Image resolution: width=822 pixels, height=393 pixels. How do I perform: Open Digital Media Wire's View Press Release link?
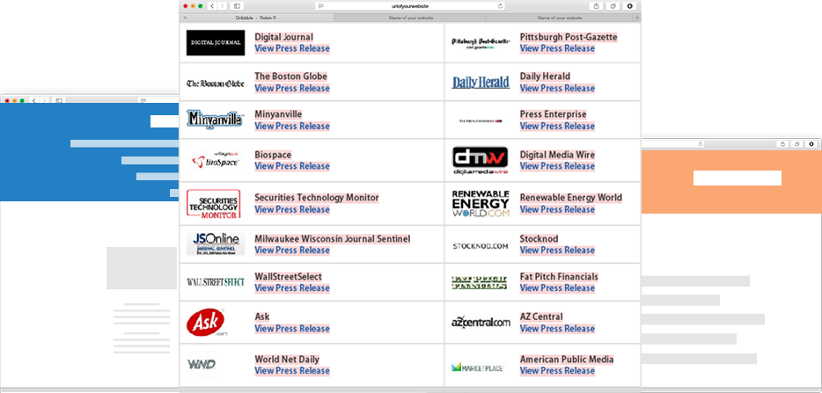[557, 166]
